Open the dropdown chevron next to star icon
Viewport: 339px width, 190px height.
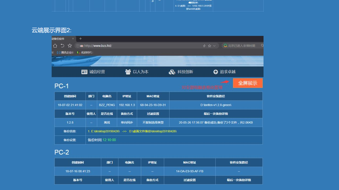tap(214, 45)
